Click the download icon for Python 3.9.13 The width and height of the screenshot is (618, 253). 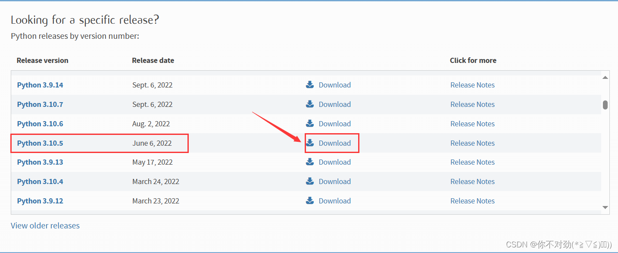[x=310, y=162]
